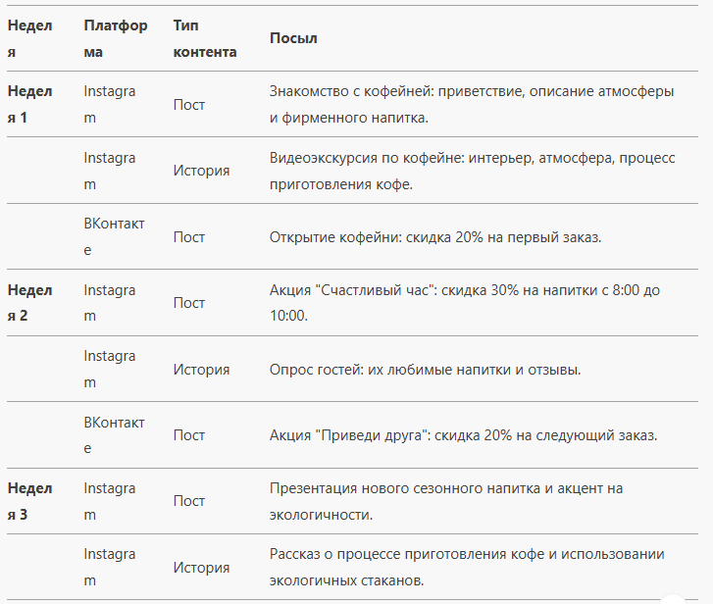Click "История" in the "Опрос гостей" row
713x604 pixels.
[201, 370]
